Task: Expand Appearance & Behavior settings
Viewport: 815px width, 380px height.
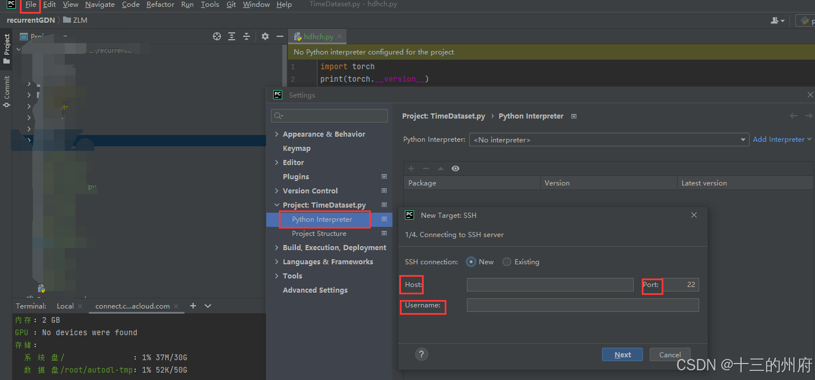Action: click(x=277, y=134)
